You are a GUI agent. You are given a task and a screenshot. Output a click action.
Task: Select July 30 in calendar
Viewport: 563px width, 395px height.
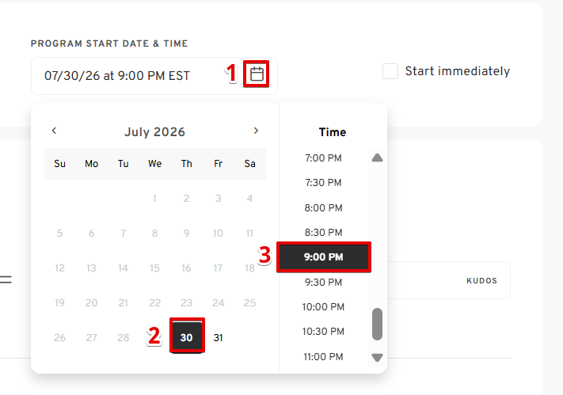pos(187,337)
